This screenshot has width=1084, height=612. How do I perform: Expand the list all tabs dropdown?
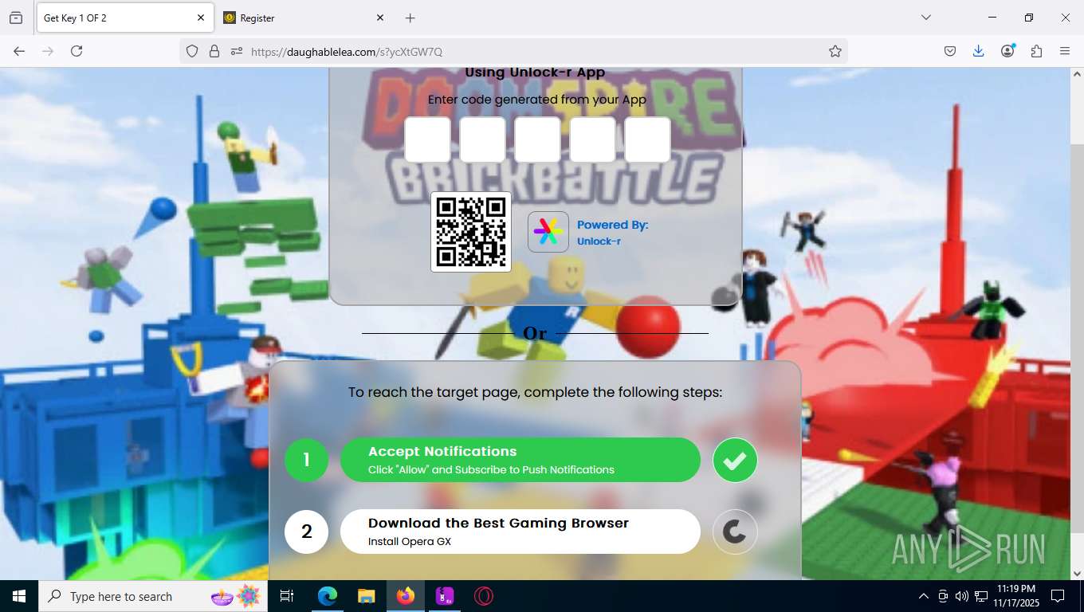pos(926,18)
